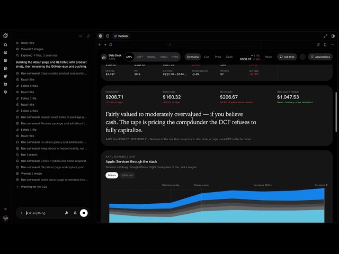Switch to the Print tab

pos(218,57)
